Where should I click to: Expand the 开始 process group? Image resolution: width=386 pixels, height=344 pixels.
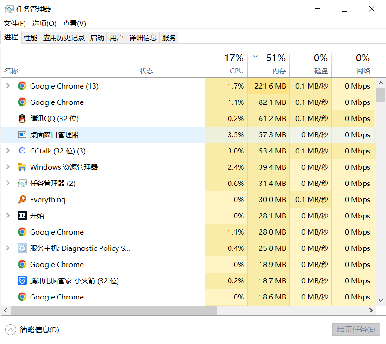coord(8,215)
